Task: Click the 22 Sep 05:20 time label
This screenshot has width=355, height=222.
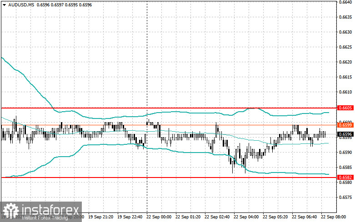Action: tap(275, 217)
